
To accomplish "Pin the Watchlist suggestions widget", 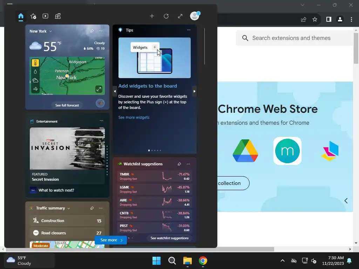I will 179,164.
